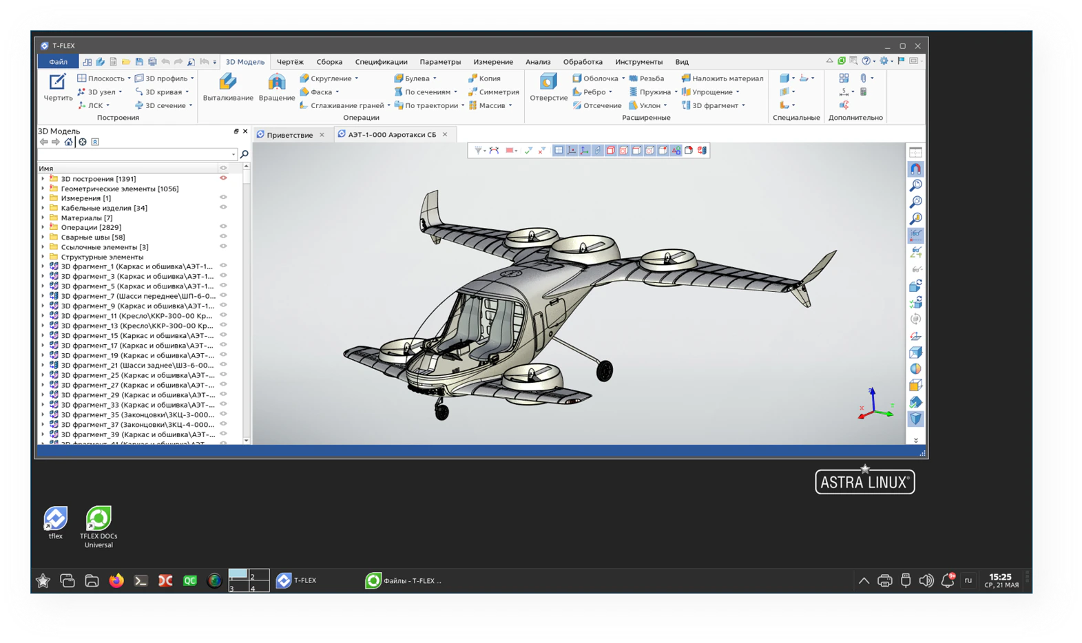
Task: Expand the Материалы [7] folder
Action: pos(43,218)
